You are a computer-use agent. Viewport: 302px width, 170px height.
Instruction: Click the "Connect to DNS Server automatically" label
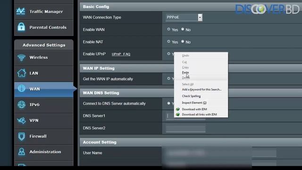[114, 103]
